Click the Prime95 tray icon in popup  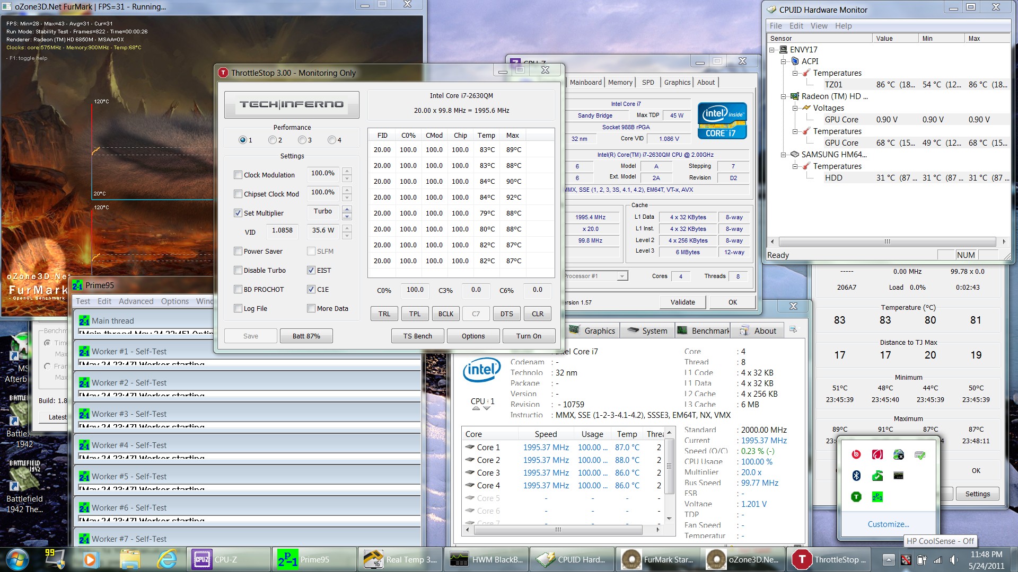pos(877,497)
